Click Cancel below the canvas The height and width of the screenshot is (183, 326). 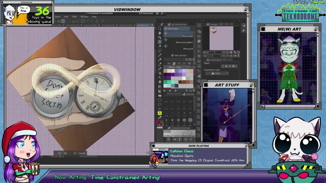point(79,153)
